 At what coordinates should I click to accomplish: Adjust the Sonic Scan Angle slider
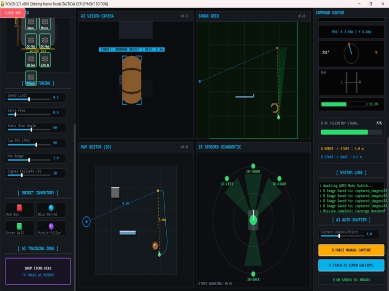click(x=29, y=130)
